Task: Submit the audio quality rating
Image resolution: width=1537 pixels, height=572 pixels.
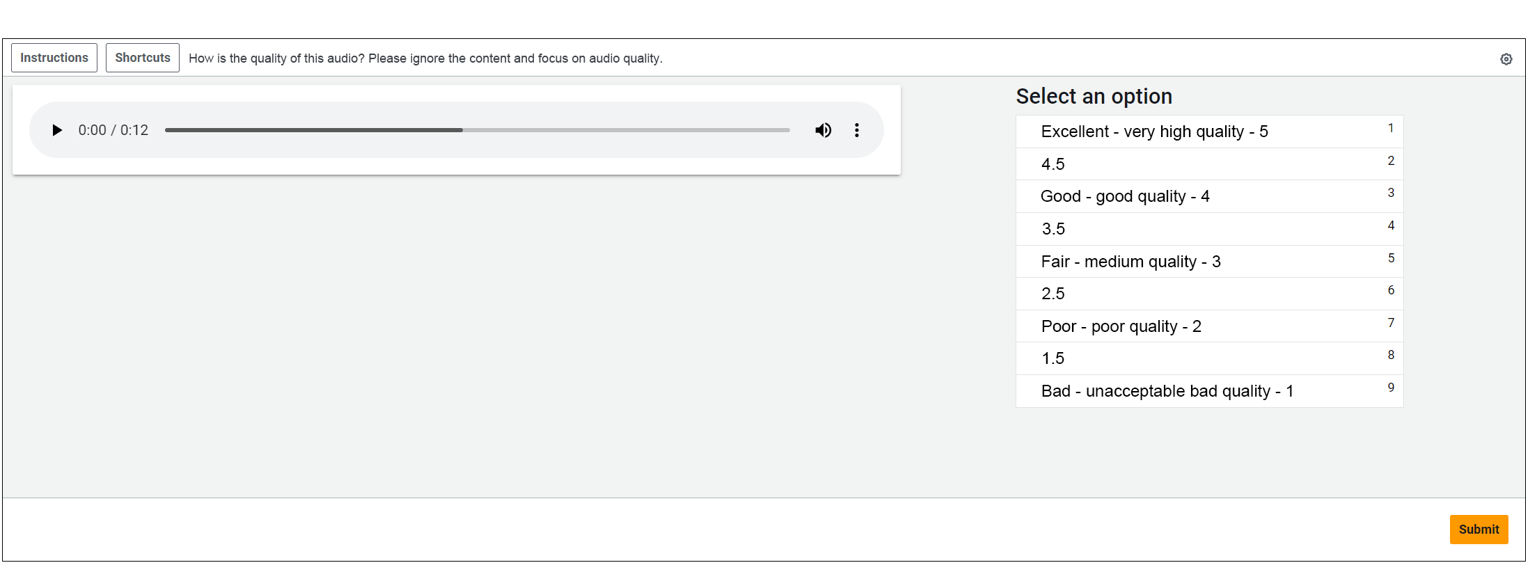Action: click(x=1479, y=530)
